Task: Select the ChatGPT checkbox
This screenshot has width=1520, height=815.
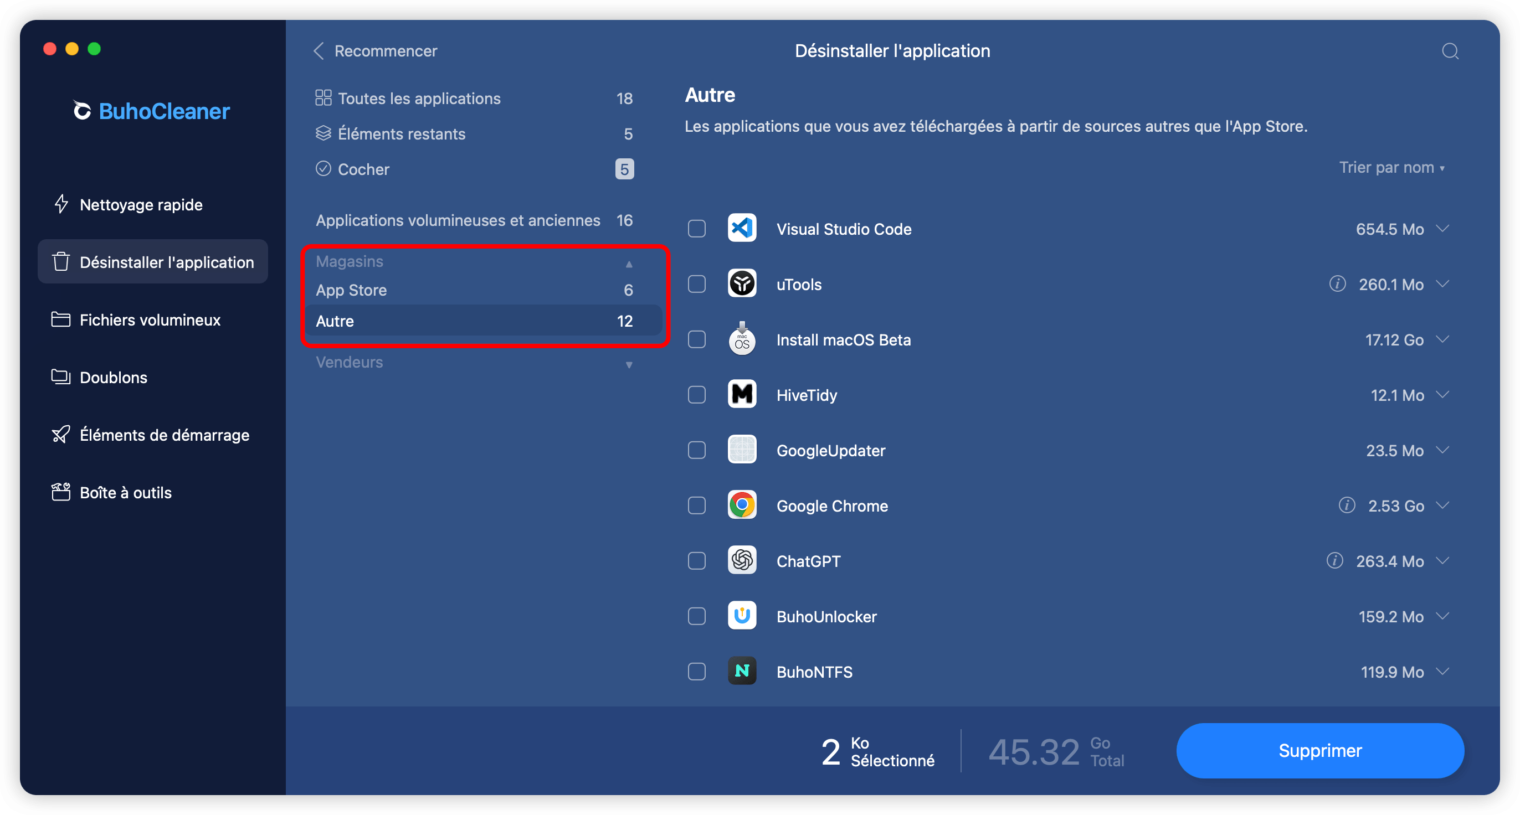Action: [696, 561]
